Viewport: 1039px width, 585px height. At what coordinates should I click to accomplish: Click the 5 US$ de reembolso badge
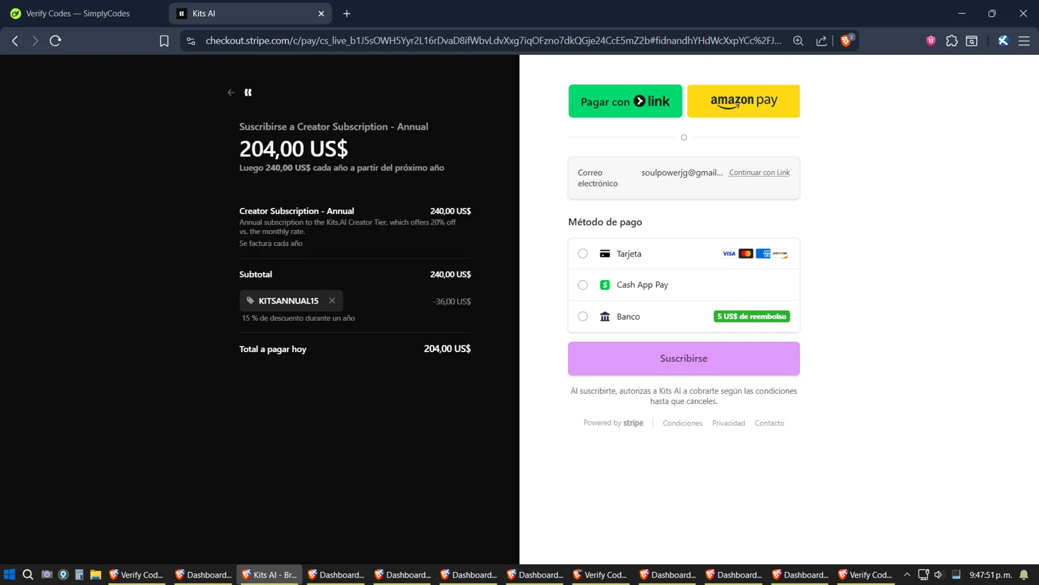(x=752, y=317)
